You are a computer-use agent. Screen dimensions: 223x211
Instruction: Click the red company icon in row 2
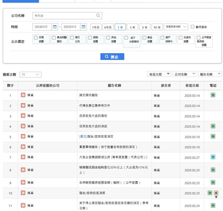pos(23,105)
